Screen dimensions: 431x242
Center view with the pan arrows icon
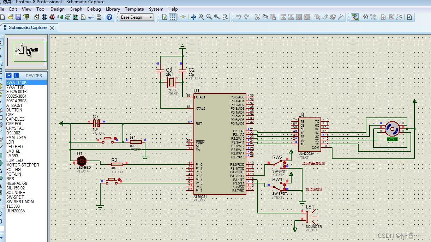[x=193, y=17]
